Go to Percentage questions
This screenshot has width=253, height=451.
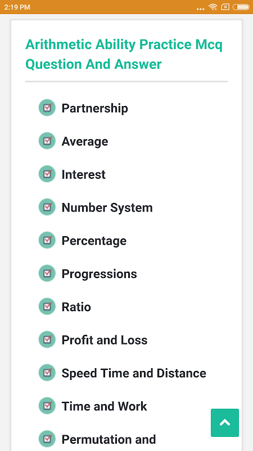tap(94, 241)
